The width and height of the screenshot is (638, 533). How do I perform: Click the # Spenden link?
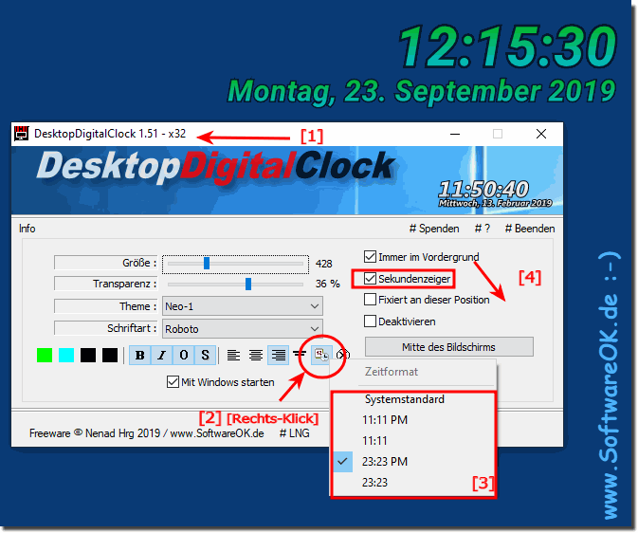434,229
